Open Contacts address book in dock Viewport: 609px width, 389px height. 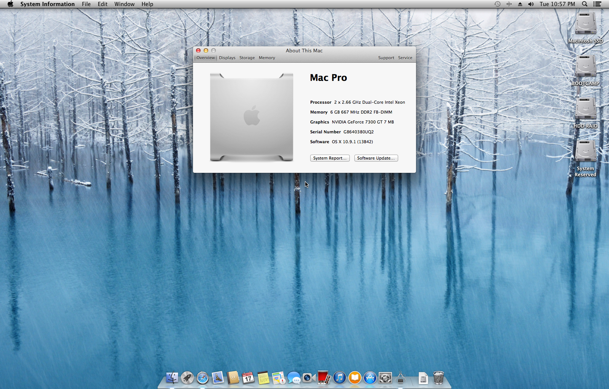233,378
